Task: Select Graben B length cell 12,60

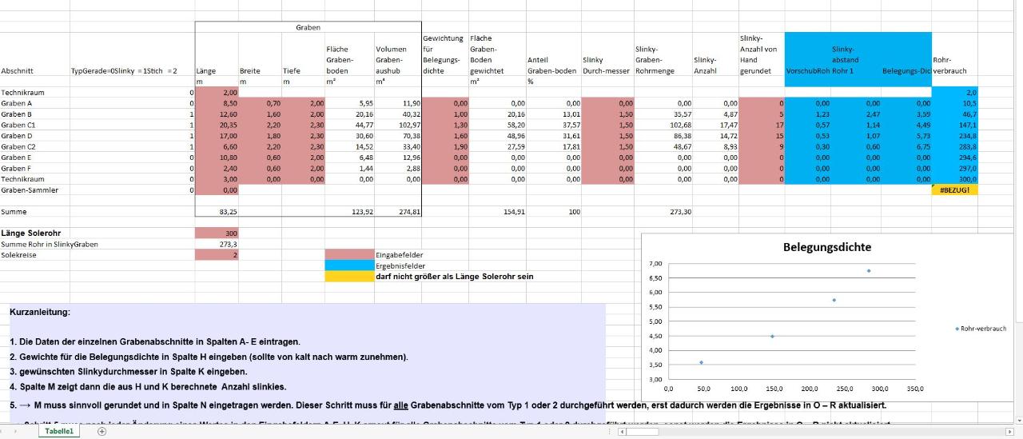Action: click(x=217, y=114)
